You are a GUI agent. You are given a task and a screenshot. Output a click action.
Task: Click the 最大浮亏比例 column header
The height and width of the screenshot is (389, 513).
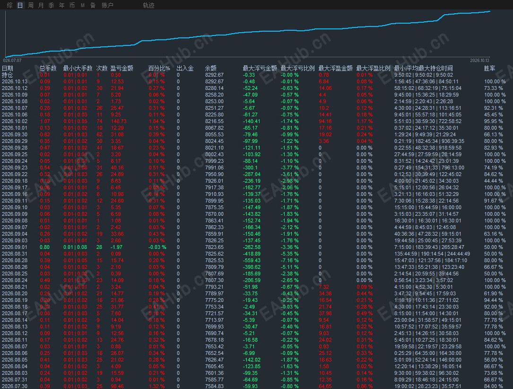298,68
